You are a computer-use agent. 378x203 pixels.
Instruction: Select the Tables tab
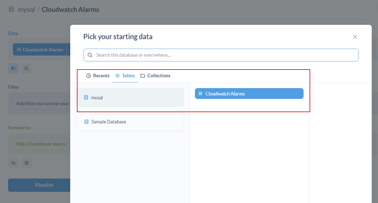[125, 76]
